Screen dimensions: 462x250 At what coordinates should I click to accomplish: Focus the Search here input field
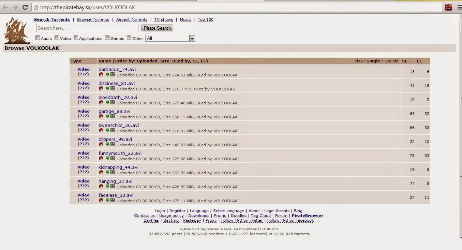click(87, 28)
